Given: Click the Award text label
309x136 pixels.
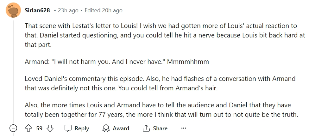Looking at the screenshot, I should (x=121, y=128).
